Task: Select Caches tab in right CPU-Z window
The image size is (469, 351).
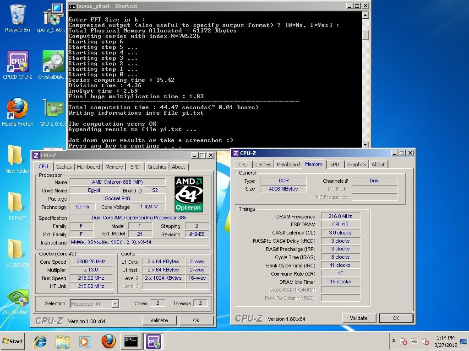Action: tap(263, 165)
